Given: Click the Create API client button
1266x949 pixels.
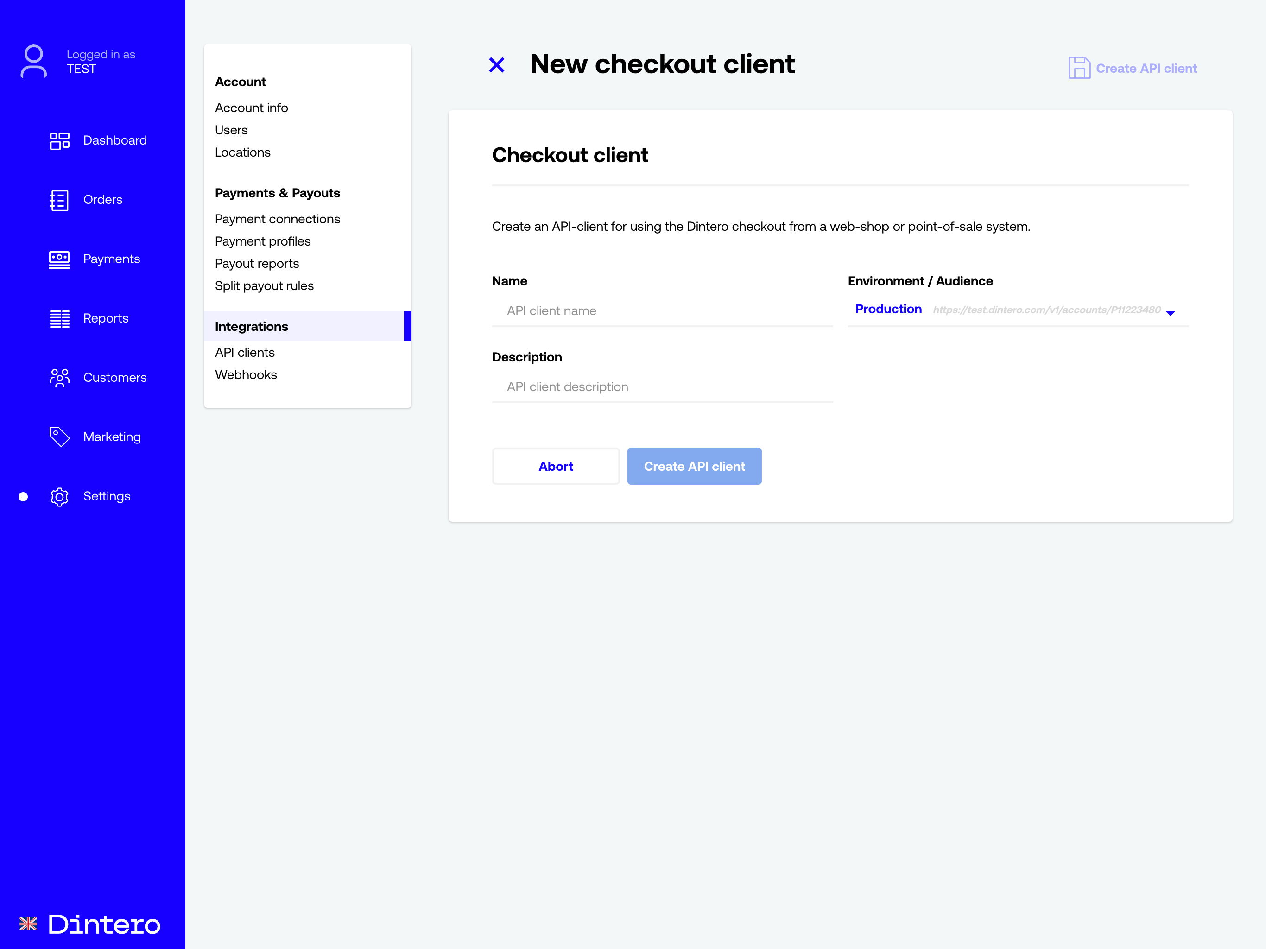Looking at the screenshot, I should tap(694, 466).
